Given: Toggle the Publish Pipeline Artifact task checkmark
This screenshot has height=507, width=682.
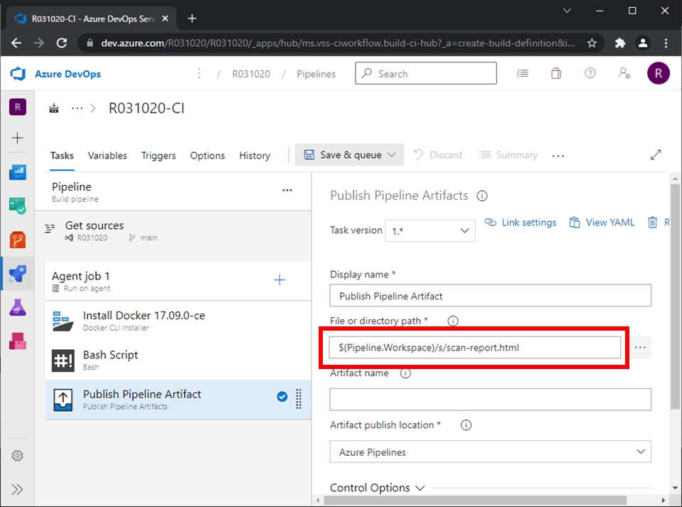Looking at the screenshot, I should pos(282,397).
